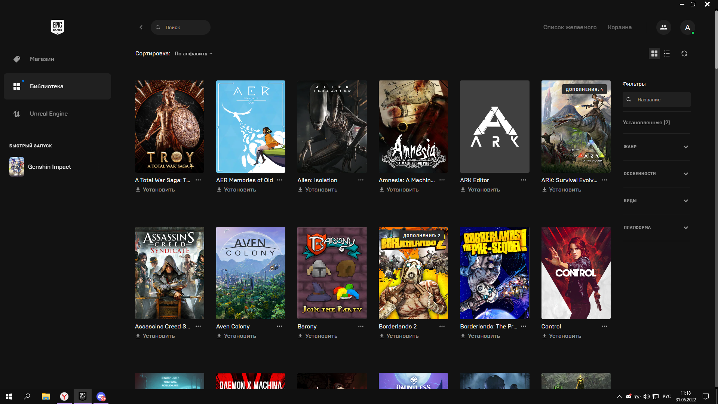
Task: Open options menu for AER Memories of Old
Action: tap(279, 180)
